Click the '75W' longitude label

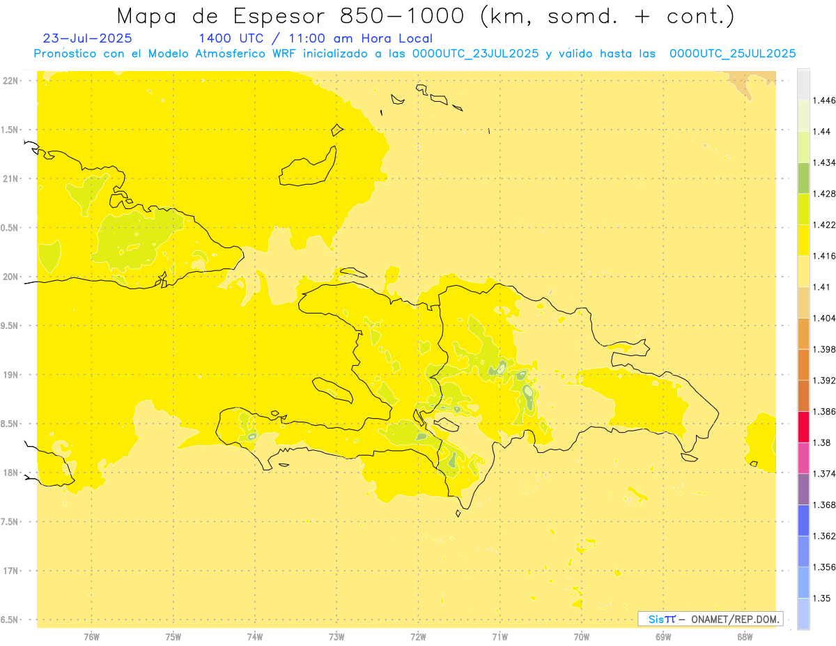pyautogui.click(x=173, y=637)
